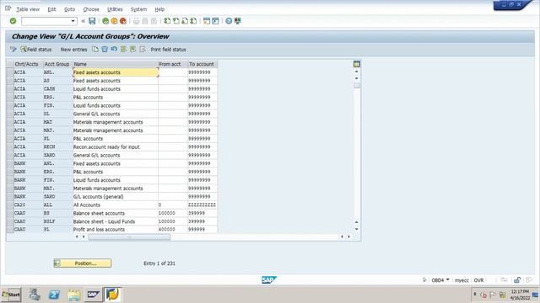Screen dimensions: 540x303
Task: Open the Goto menu
Action: click(69, 9)
